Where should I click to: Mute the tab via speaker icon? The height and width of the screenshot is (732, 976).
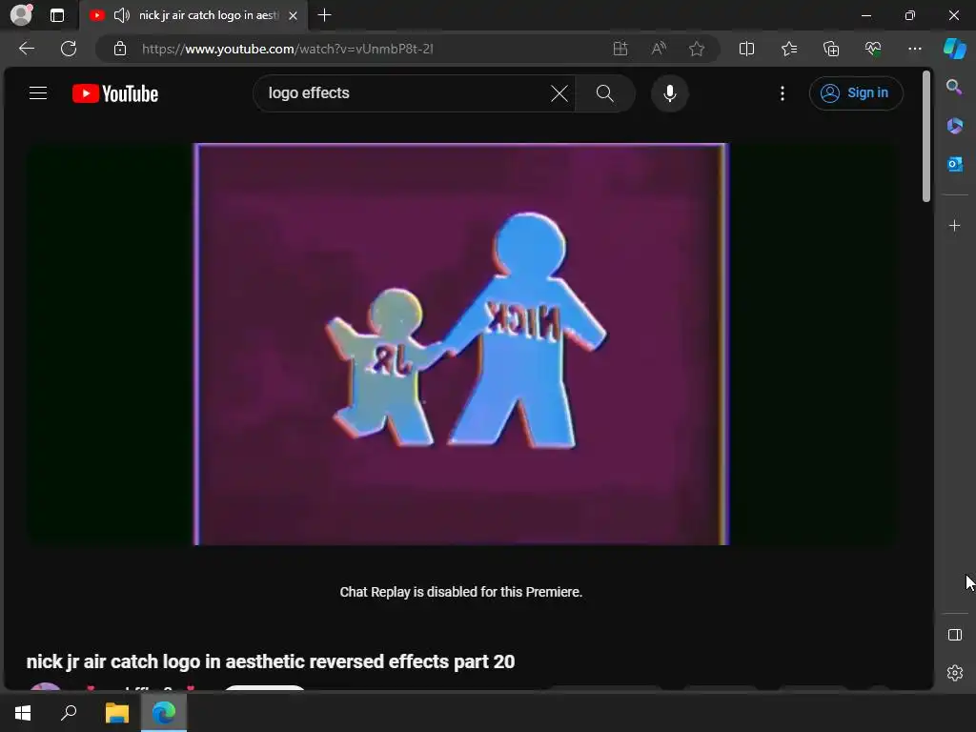[x=122, y=15]
